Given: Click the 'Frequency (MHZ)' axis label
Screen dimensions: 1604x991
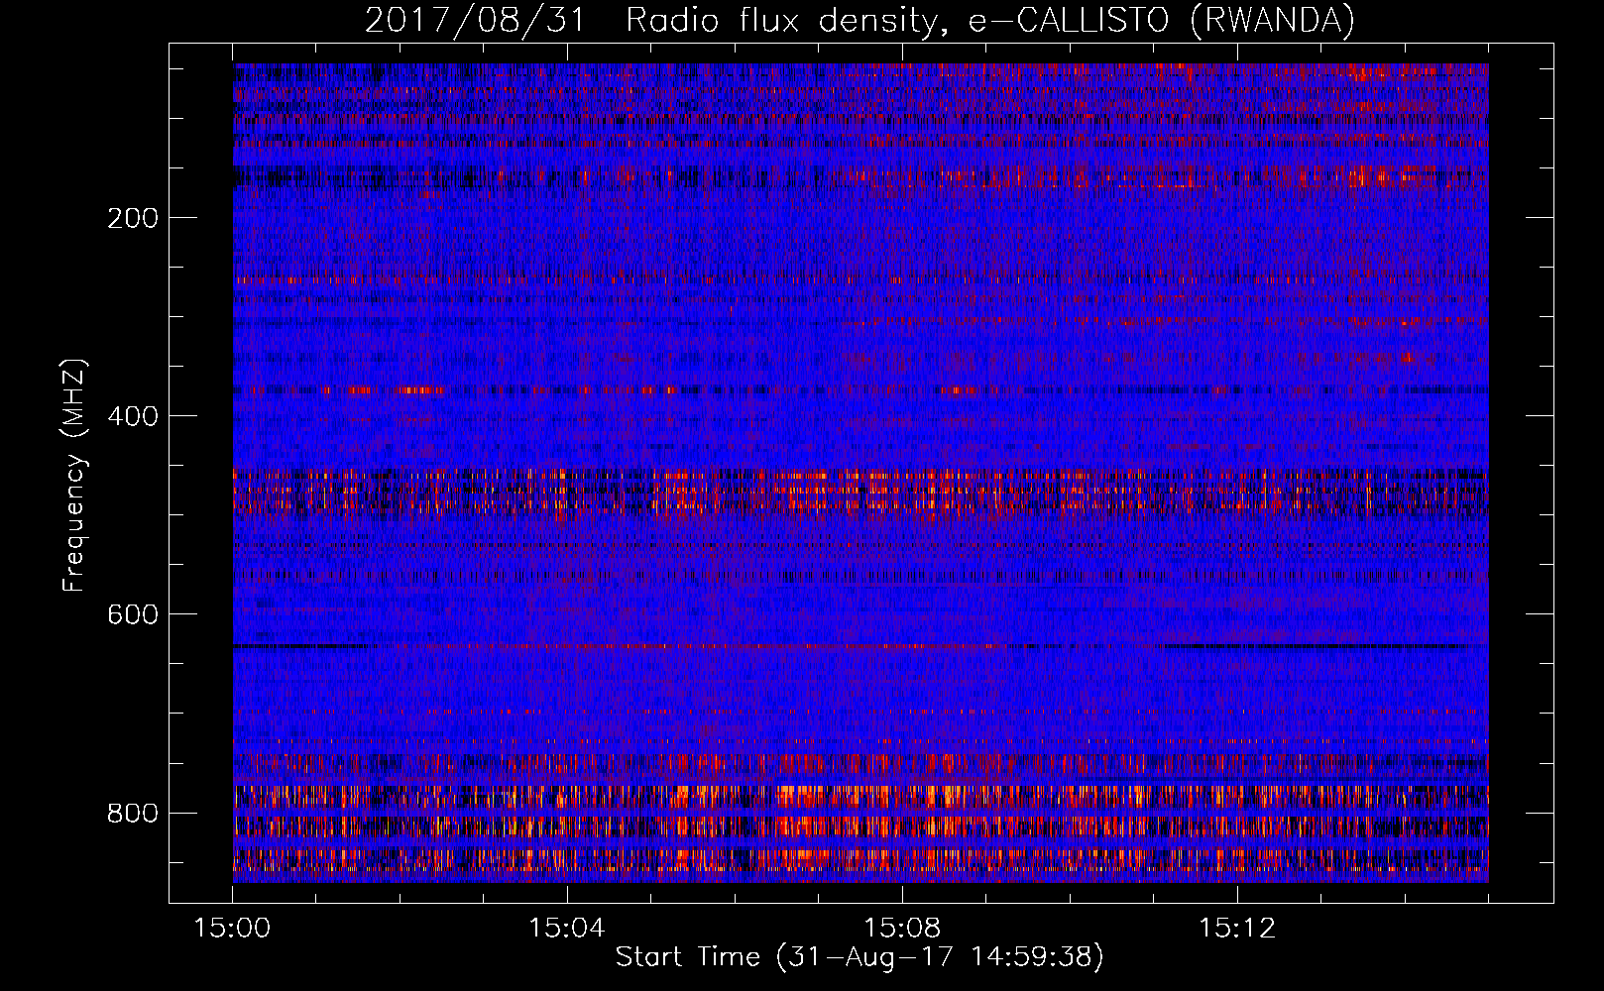Looking at the screenshot, I should tap(74, 475).
